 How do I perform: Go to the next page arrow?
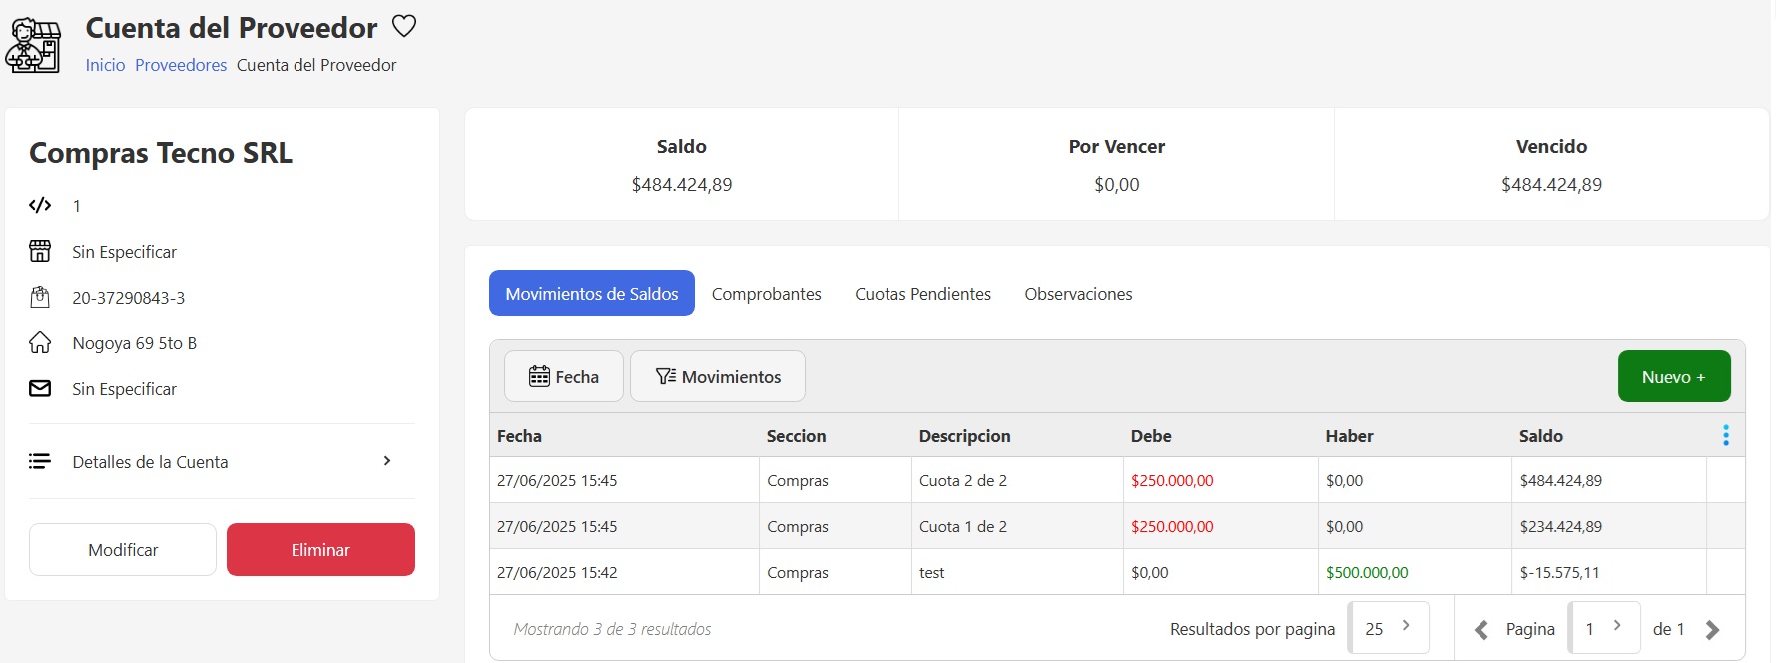(1712, 630)
